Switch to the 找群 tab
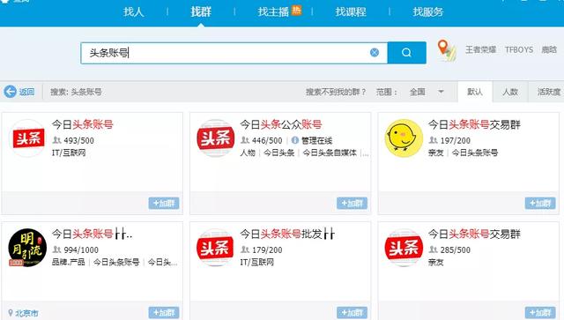 201,11
